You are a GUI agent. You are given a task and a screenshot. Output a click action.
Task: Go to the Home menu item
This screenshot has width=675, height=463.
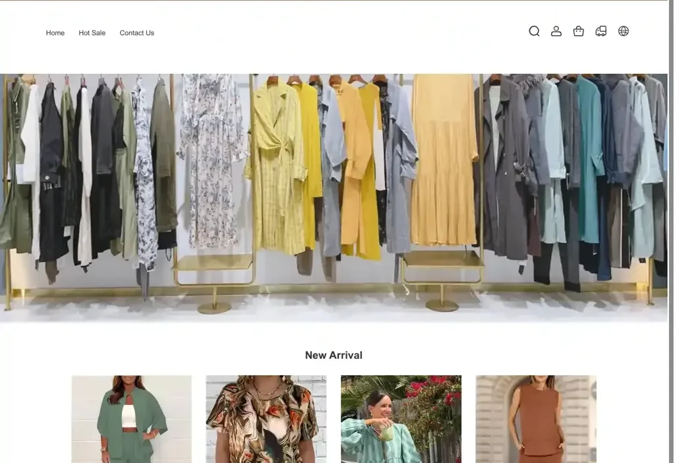pos(55,33)
